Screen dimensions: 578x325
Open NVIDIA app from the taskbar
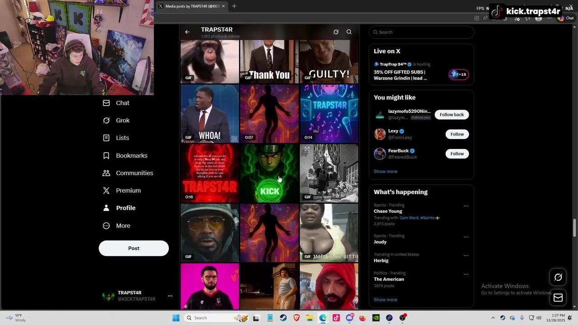[376, 318]
